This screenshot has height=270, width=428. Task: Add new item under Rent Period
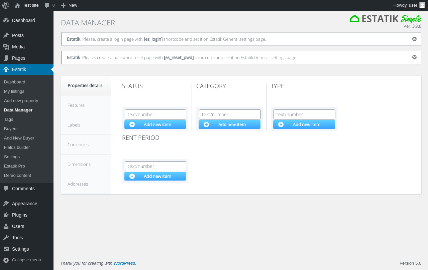(x=155, y=176)
